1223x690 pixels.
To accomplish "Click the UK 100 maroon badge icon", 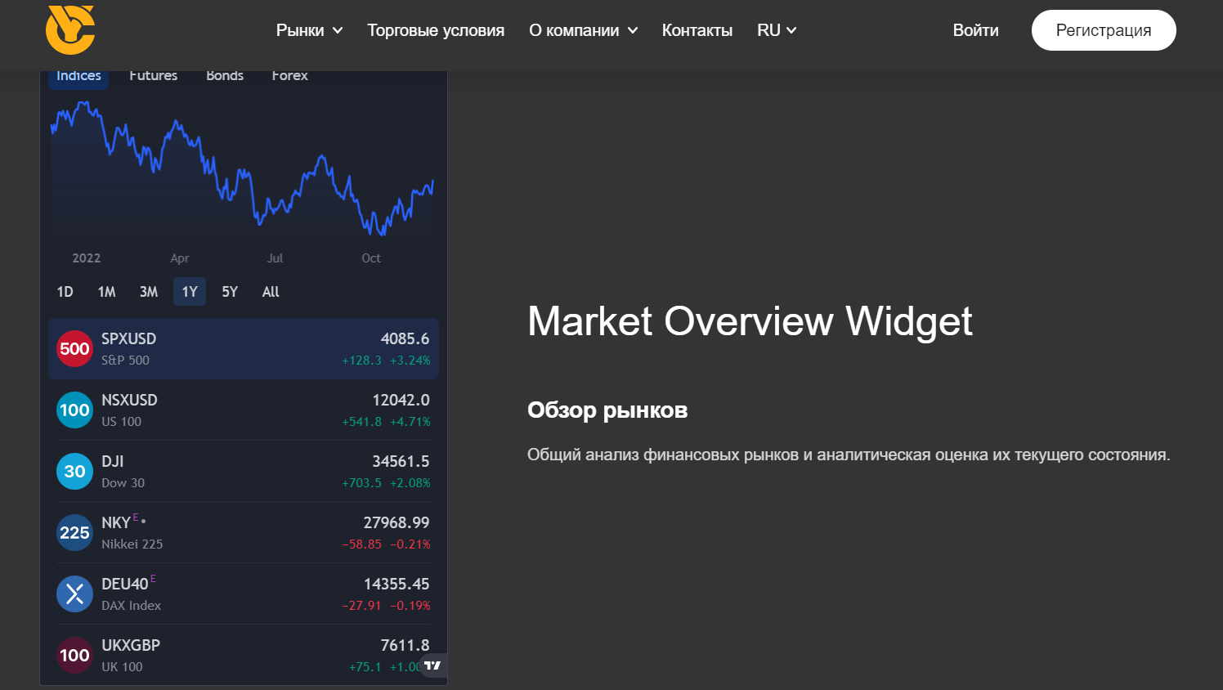I will 74,656.
